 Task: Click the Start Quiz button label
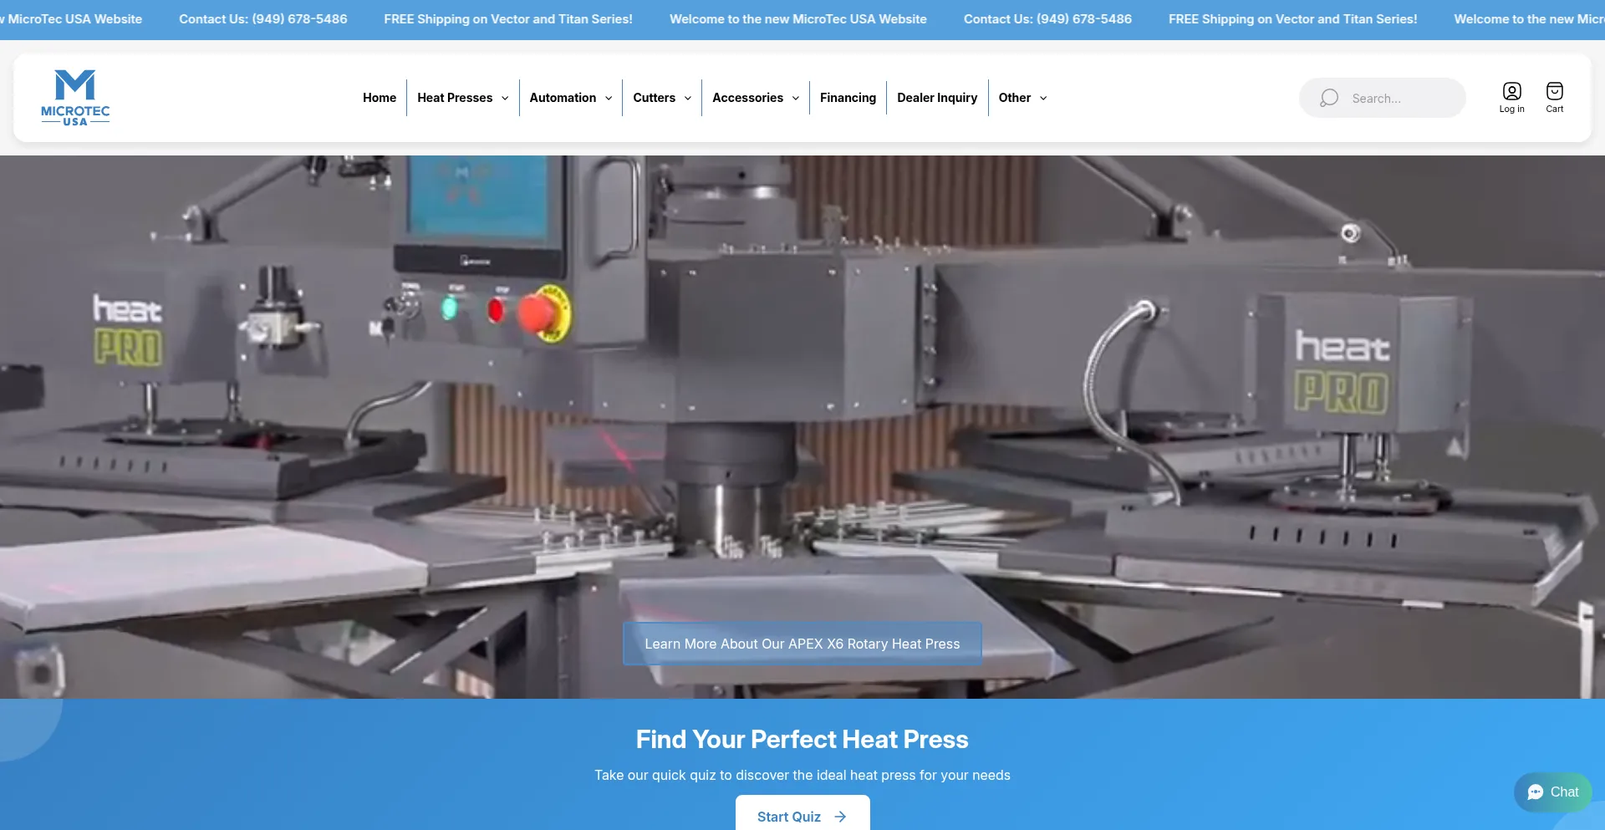789,817
